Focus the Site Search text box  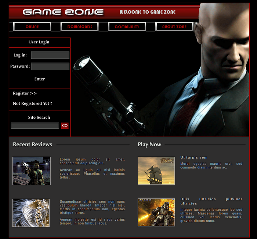point(35,126)
